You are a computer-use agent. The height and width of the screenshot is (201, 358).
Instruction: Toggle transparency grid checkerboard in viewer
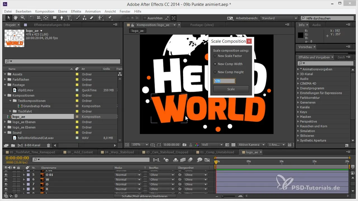233,145
